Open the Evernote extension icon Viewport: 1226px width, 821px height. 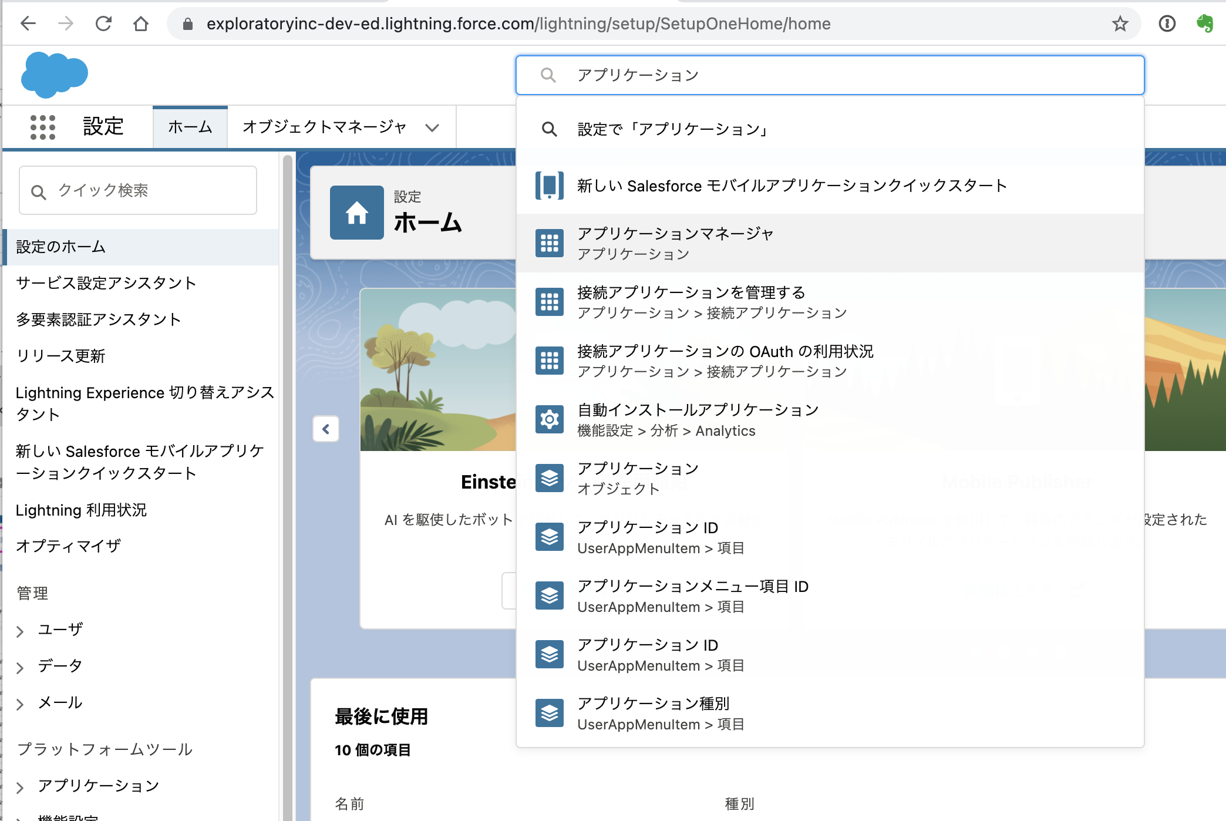click(x=1205, y=23)
